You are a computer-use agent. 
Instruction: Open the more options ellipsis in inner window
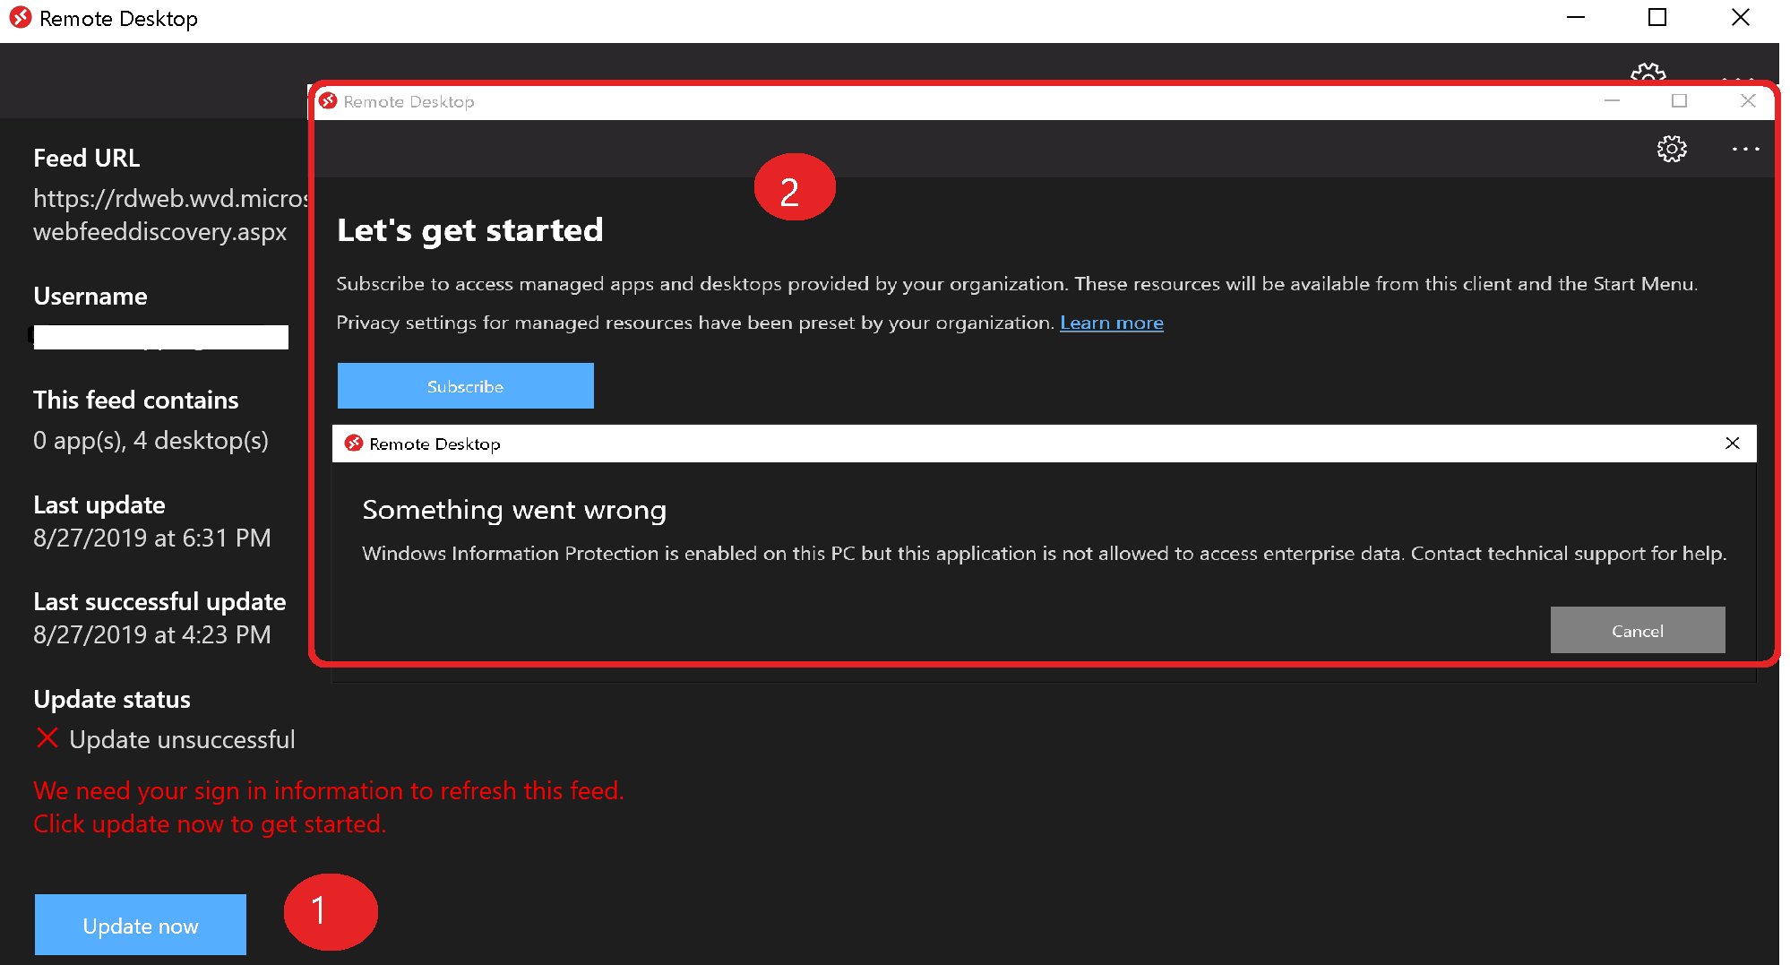(1745, 149)
